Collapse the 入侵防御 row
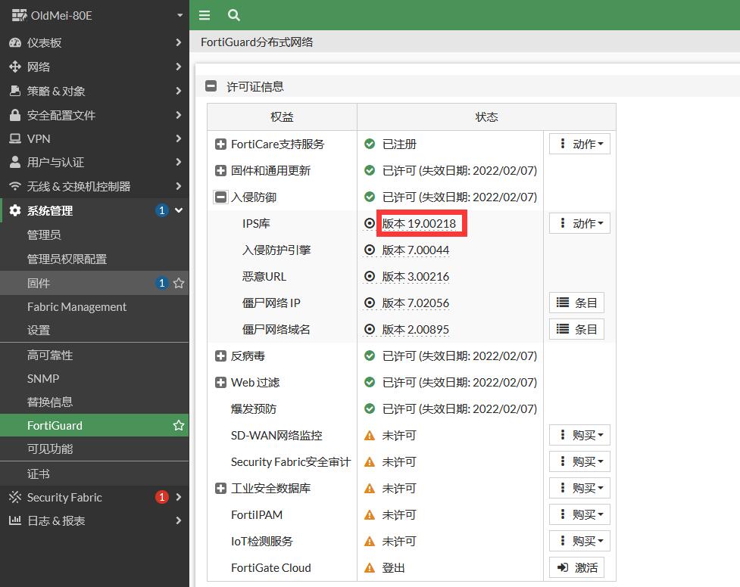This screenshot has width=740, height=587. click(x=220, y=197)
